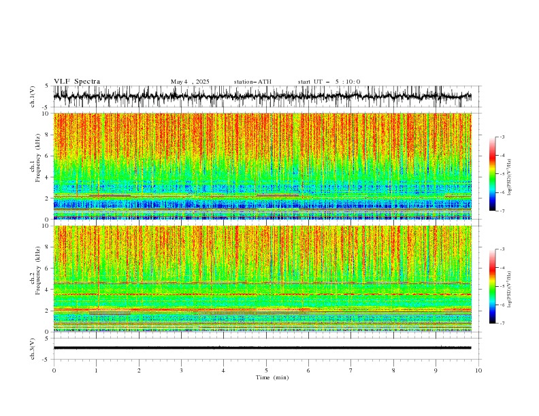Click the ch.1 spectrogram color scale bar
Viewport: 539px width, 416px height.
coord(492,174)
